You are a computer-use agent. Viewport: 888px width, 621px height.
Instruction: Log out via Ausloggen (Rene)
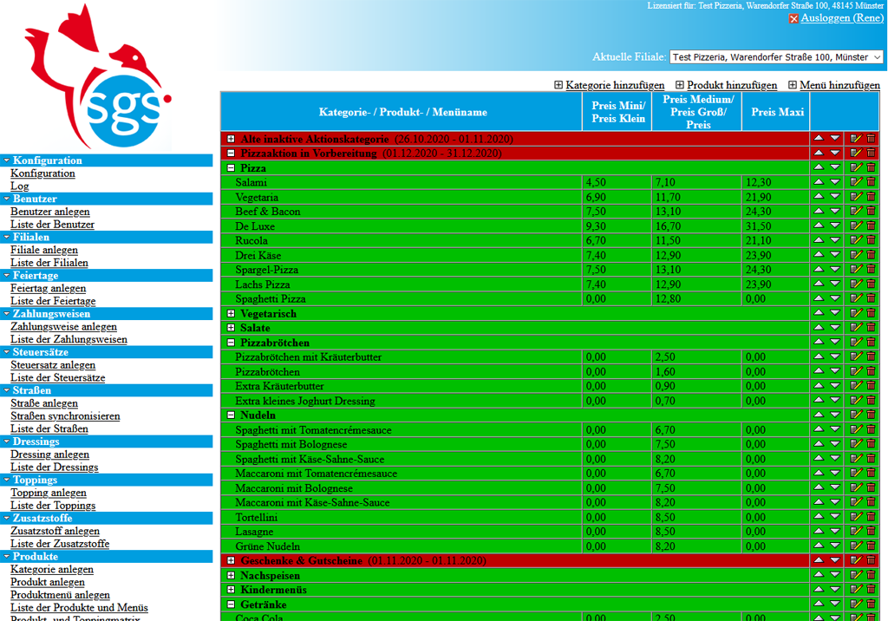[842, 18]
